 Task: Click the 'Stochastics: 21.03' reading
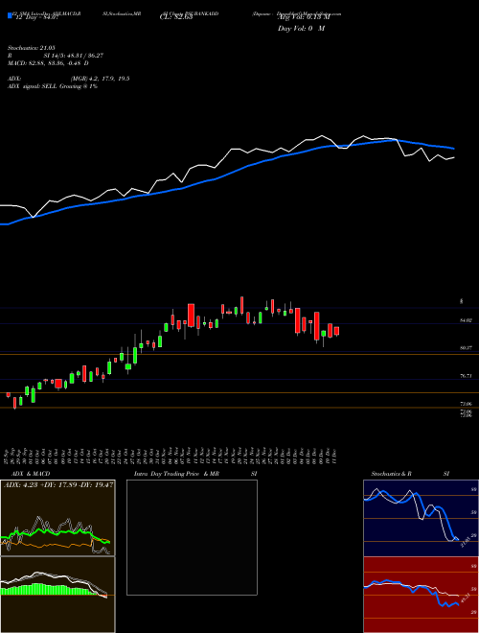tap(32, 48)
